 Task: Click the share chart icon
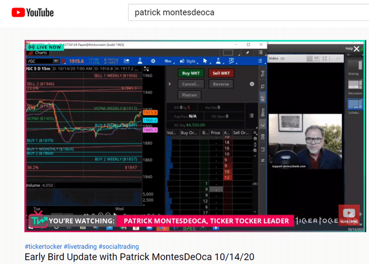pyautogui.click(x=127, y=61)
